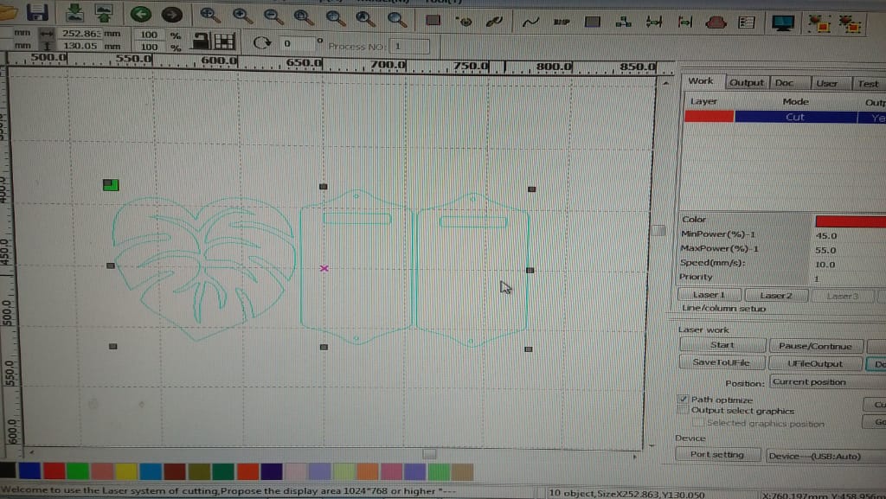This screenshot has height=499, width=886.
Task: Click the orange square icon right of the monitor
Action: 819,23
